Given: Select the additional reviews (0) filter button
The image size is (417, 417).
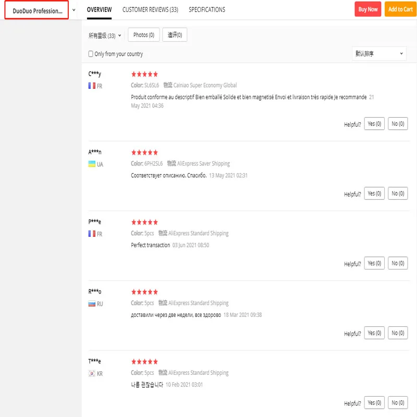Looking at the screenshot, I should coord(175,35).
